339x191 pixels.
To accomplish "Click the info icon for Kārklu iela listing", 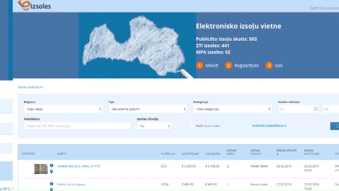I will point(51,184).
